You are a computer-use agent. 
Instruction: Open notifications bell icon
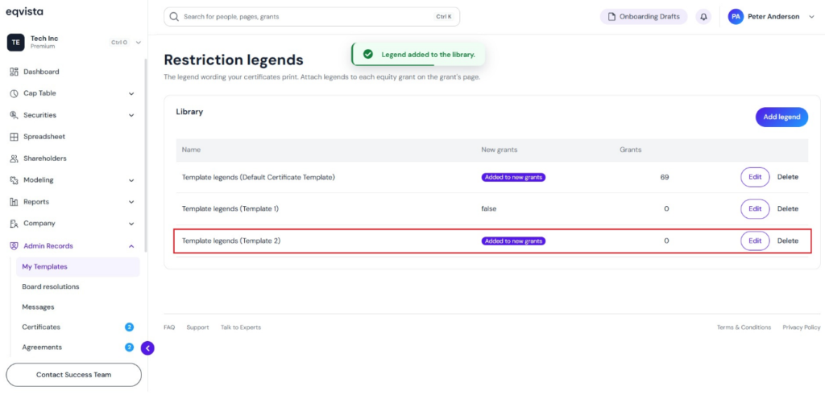tap(703, 17)
